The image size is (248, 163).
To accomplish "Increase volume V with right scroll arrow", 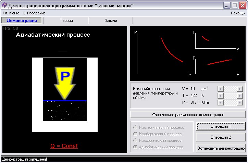I will [x=240, y=89].
